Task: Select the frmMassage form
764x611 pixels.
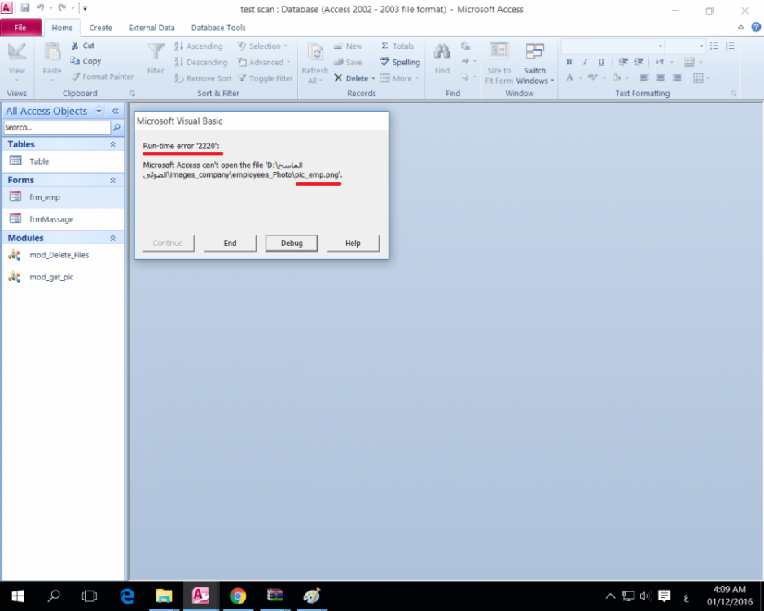Action: point(63,219)
